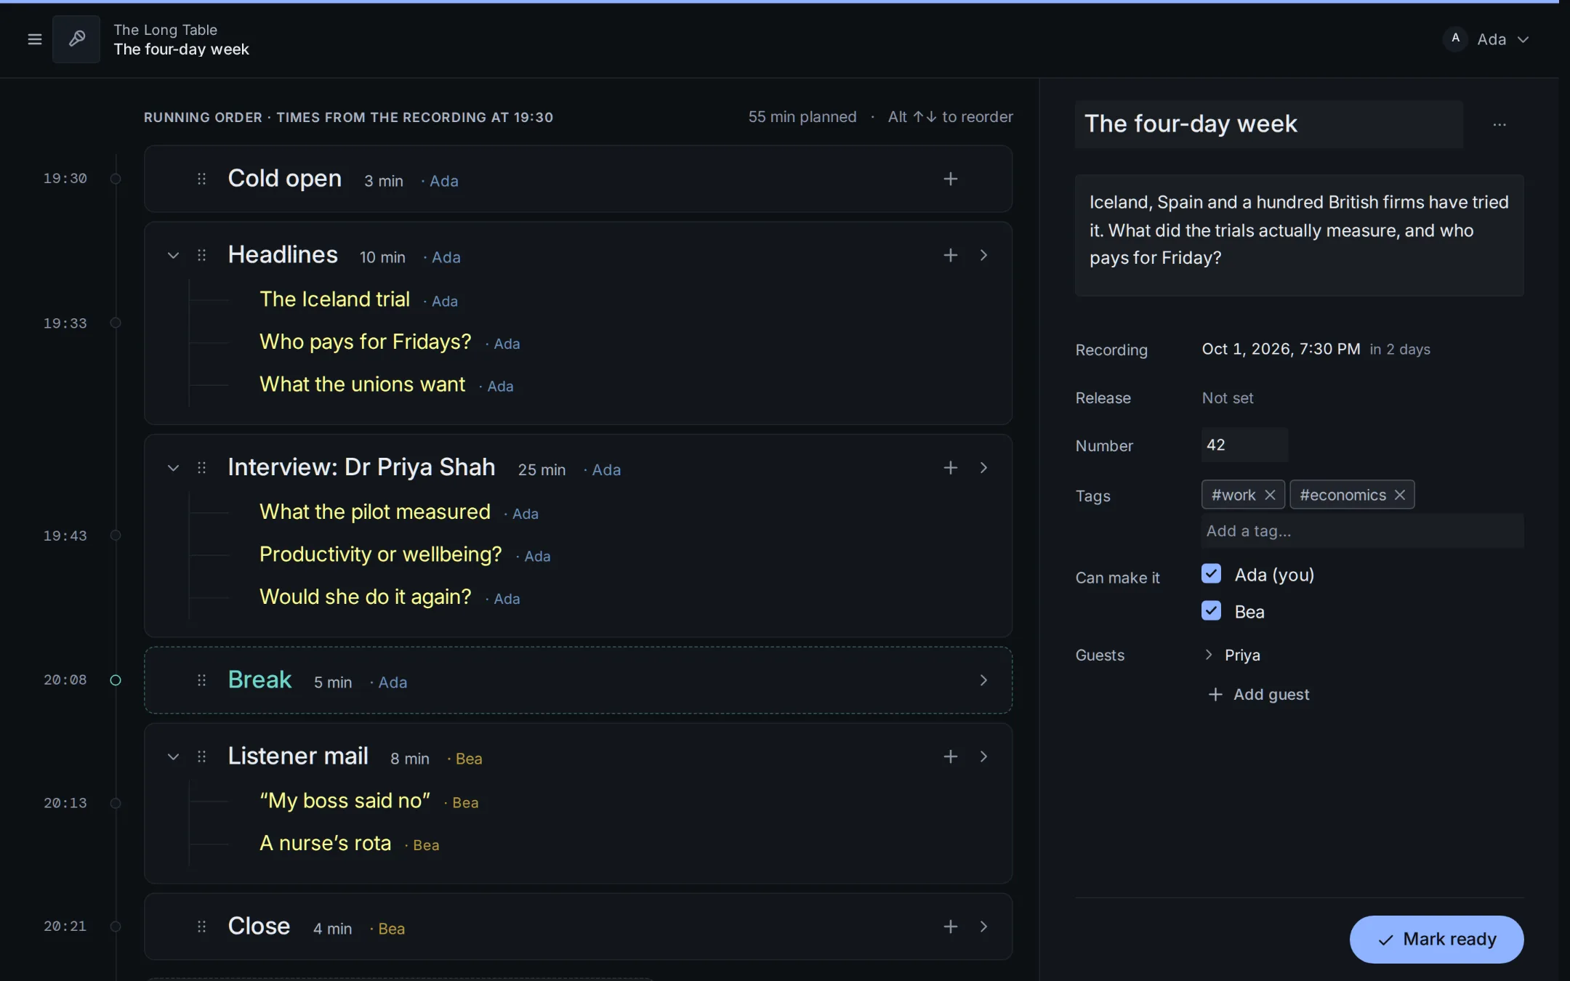Screen dimensions: 1570x981
Task: Grab drag handle of Cold open
Action: [201, 179]
